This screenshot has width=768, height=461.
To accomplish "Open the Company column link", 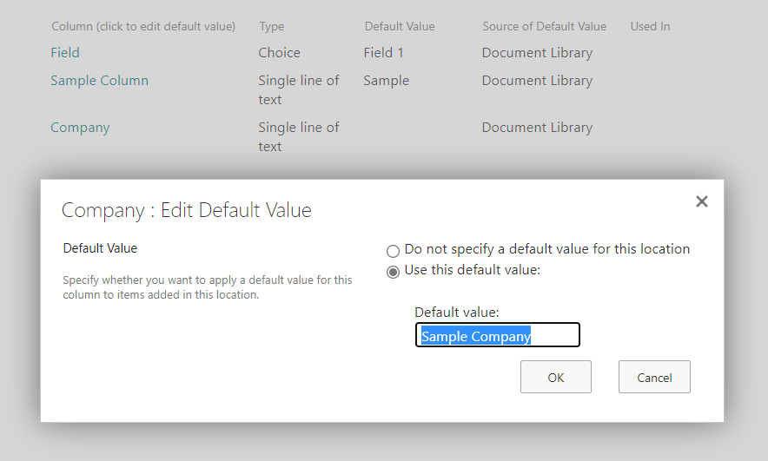I will pyautogui.click(x=80, y=128).
